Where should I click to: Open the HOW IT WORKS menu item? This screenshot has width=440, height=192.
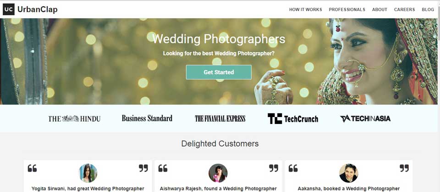[x=306, y=10]
